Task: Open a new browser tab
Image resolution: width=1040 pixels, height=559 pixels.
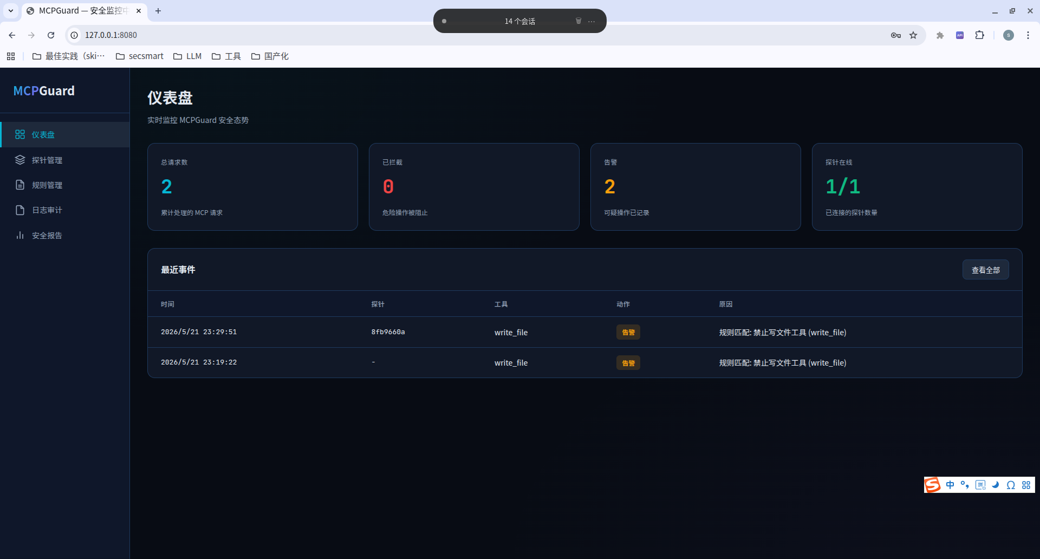Action: pyautogui.click(x=158, y=11)
